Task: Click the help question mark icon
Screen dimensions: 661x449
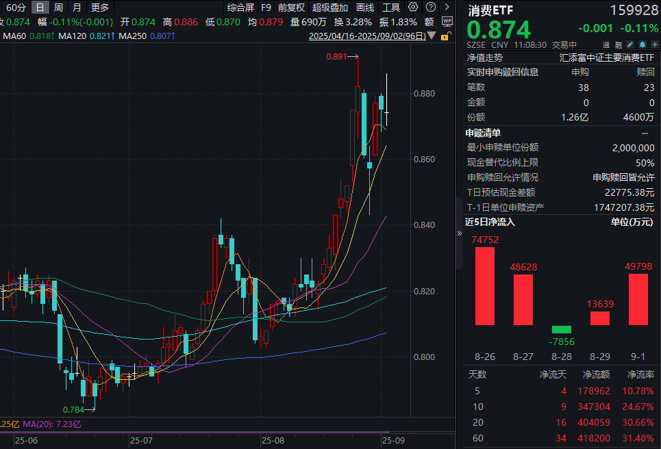Action: tap(430, 7)
